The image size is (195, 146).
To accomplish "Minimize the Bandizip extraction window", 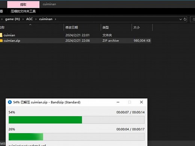I will 118,102.
